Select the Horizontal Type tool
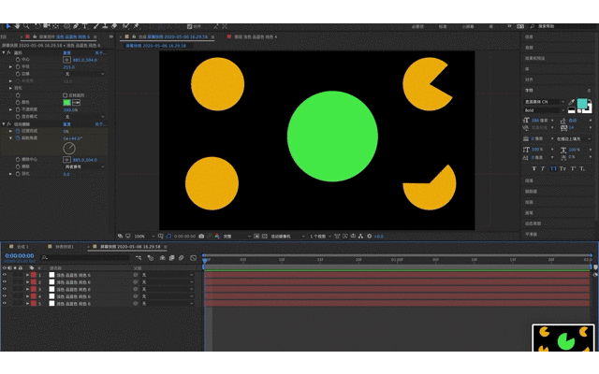The width and height of the screenshot is (599, 374). (x=85, y=26)
